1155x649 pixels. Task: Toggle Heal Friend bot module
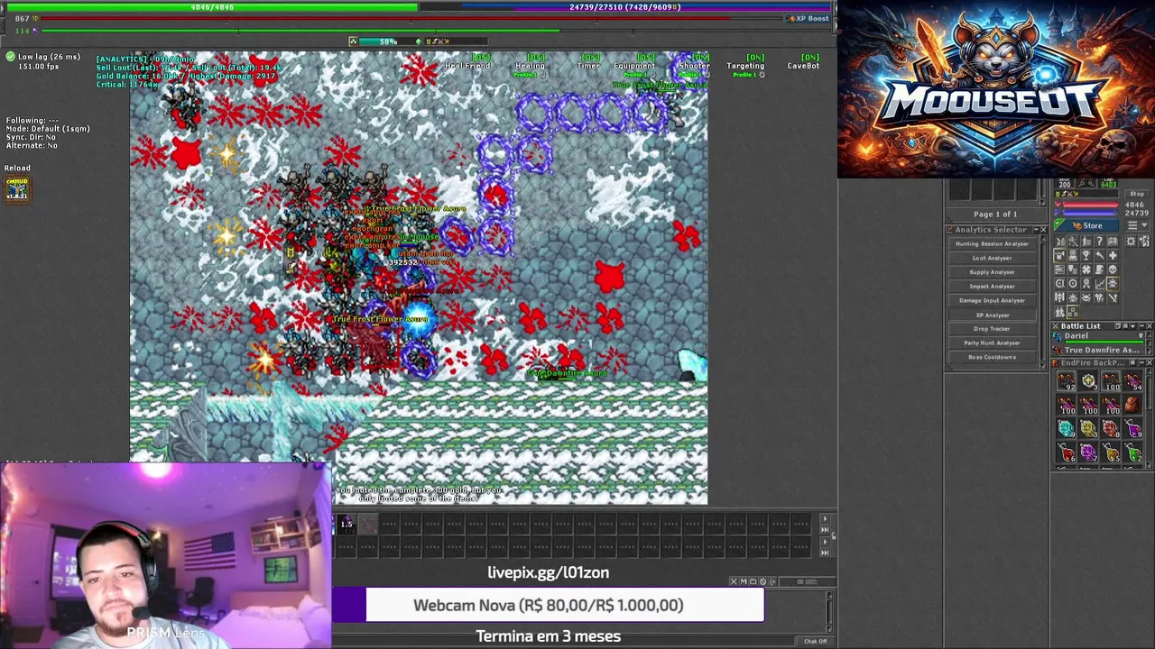coord(467,64)
